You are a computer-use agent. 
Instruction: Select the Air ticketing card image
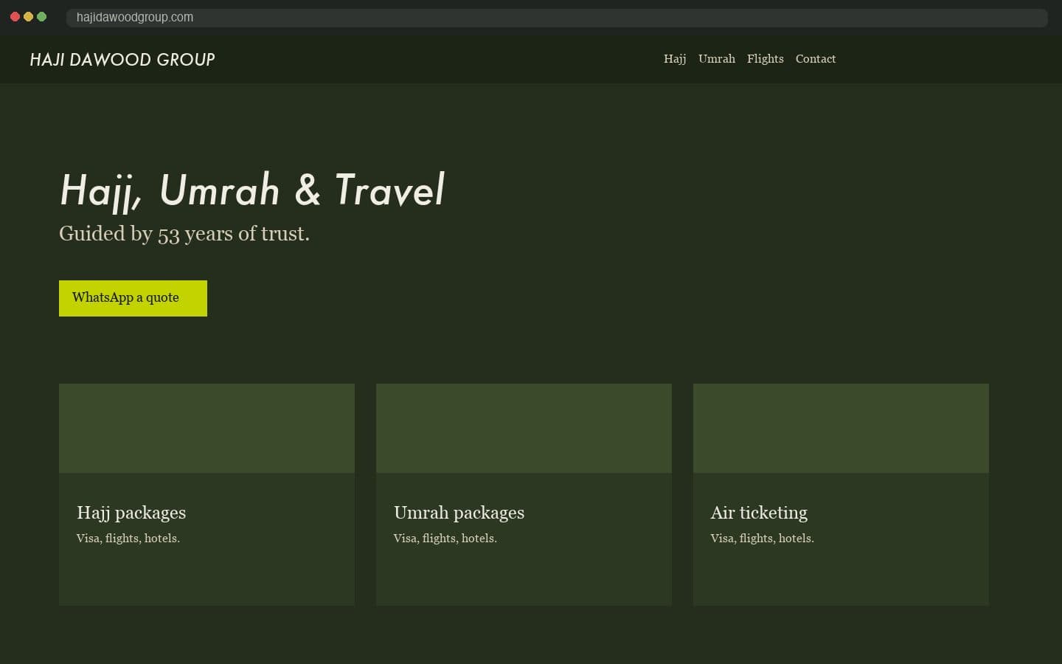point(841,428)
